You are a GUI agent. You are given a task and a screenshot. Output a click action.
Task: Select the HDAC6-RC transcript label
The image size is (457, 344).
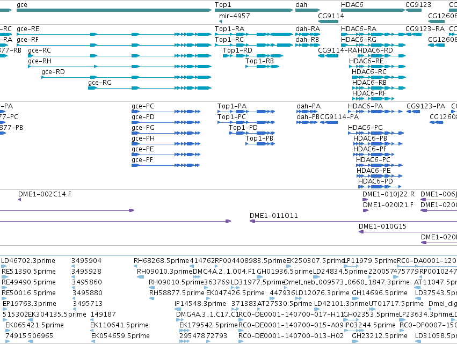pyautogui.click(x=369, y=72)
